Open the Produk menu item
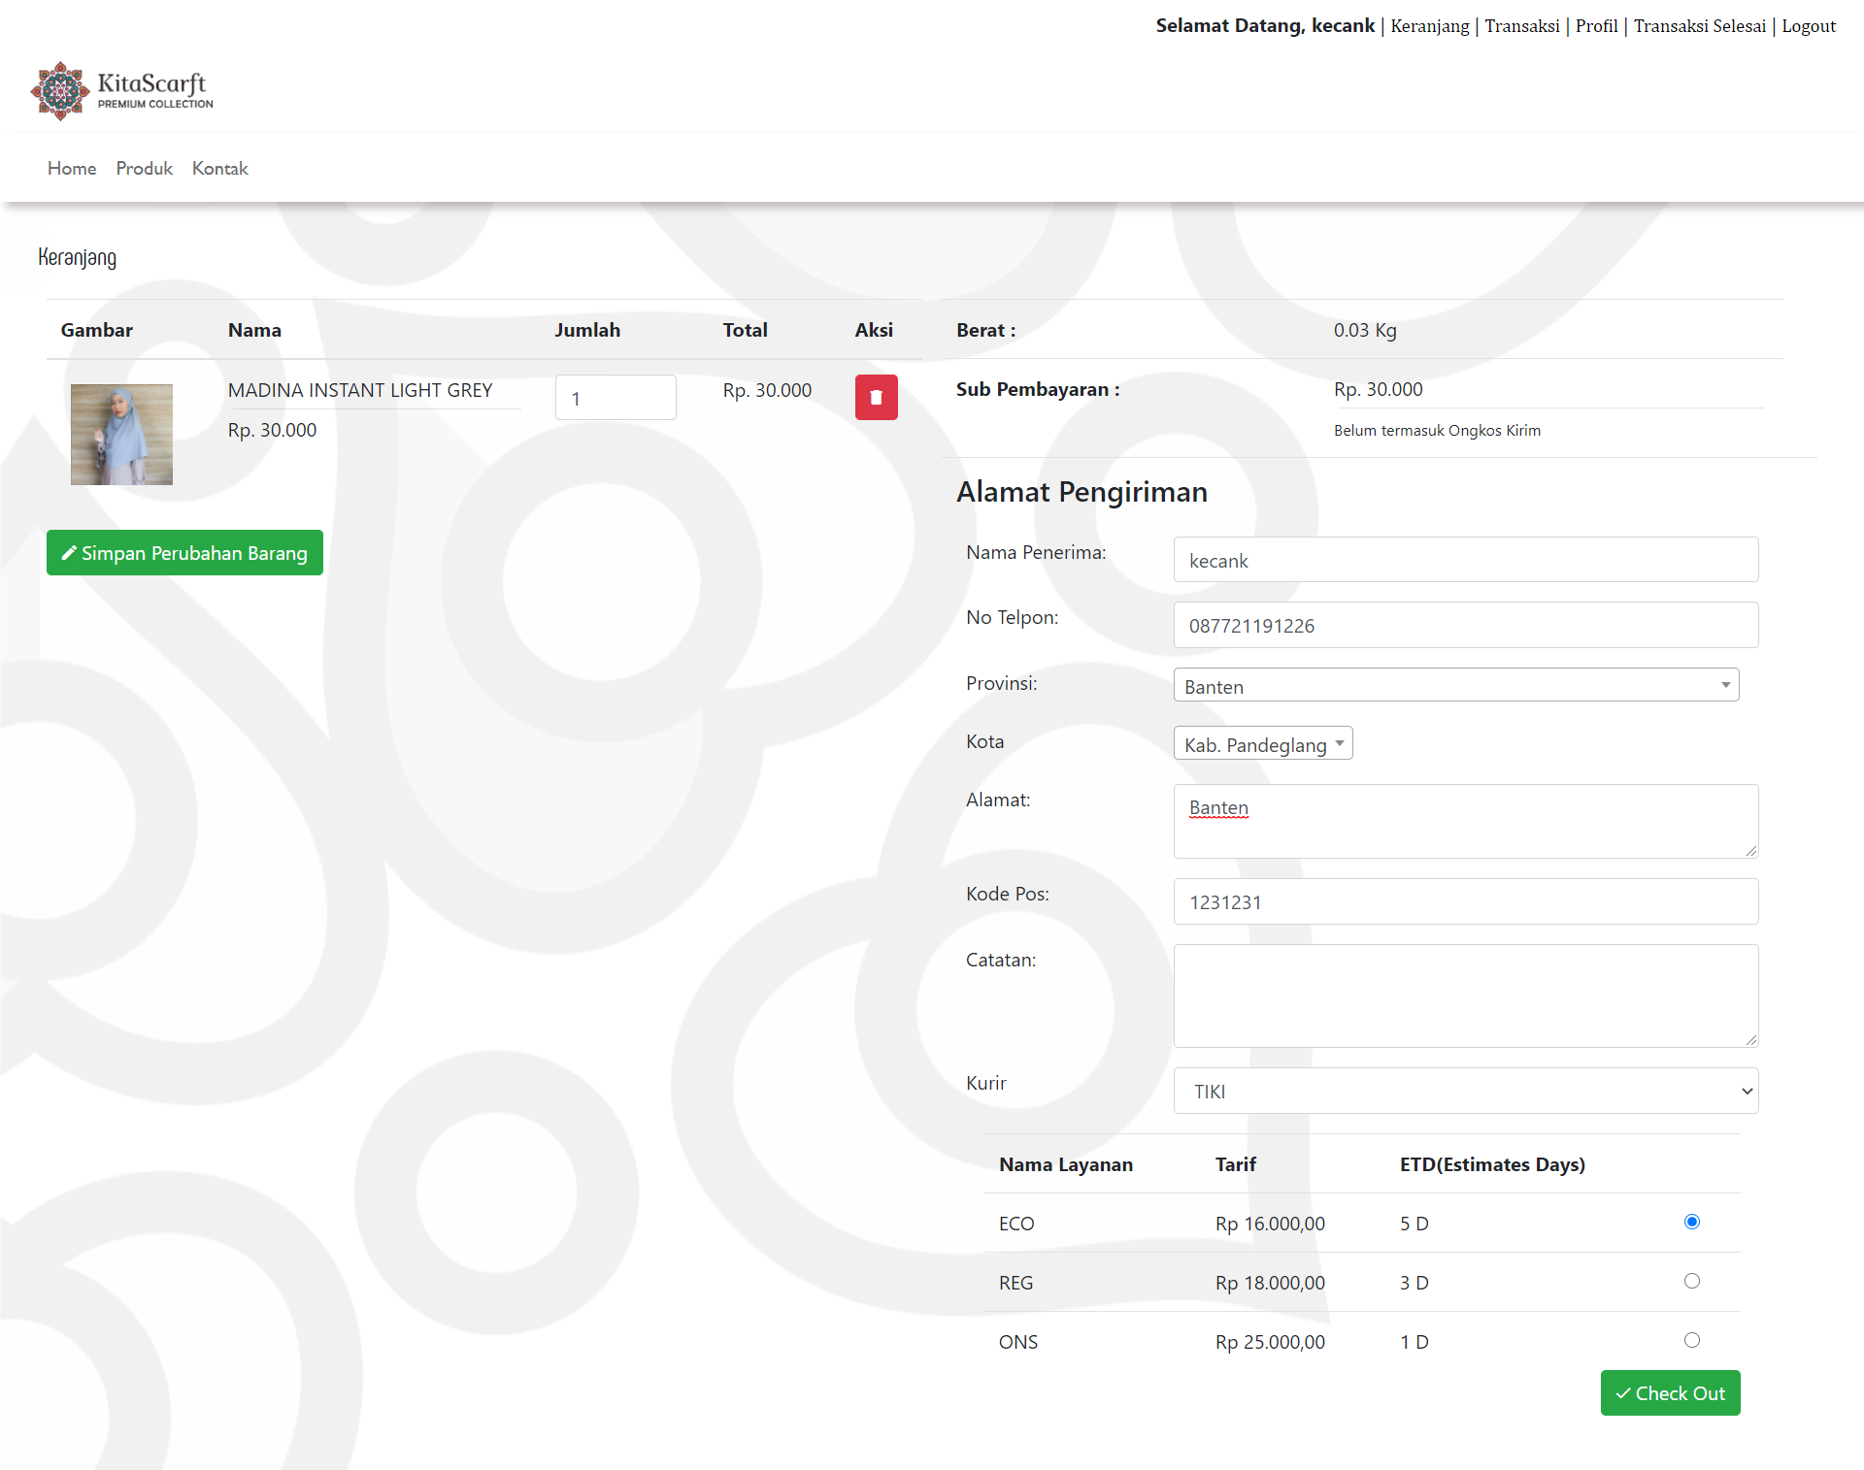The image size is (1864, 1470). coord(144,169)
